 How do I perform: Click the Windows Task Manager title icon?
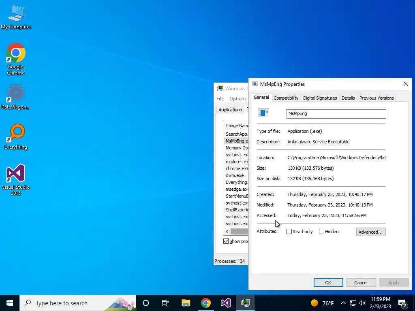coord(220,88)
